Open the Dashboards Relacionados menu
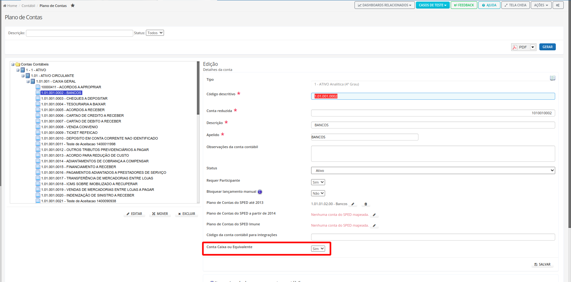 [x=384, y=5]
